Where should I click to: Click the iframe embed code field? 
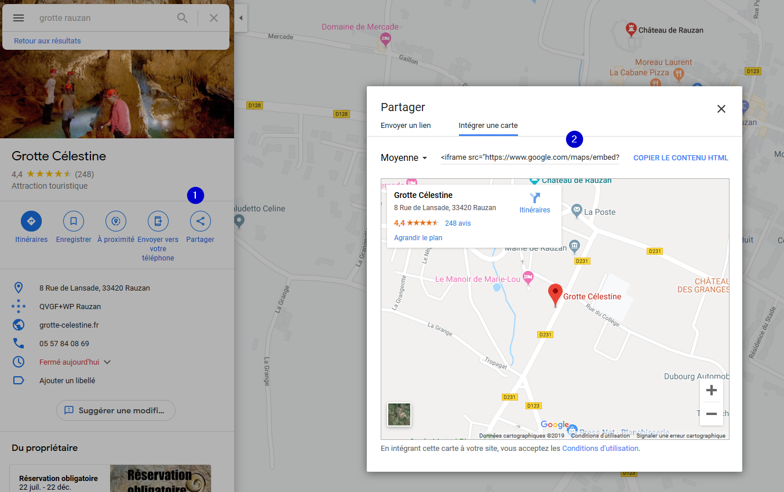(530, 157)
